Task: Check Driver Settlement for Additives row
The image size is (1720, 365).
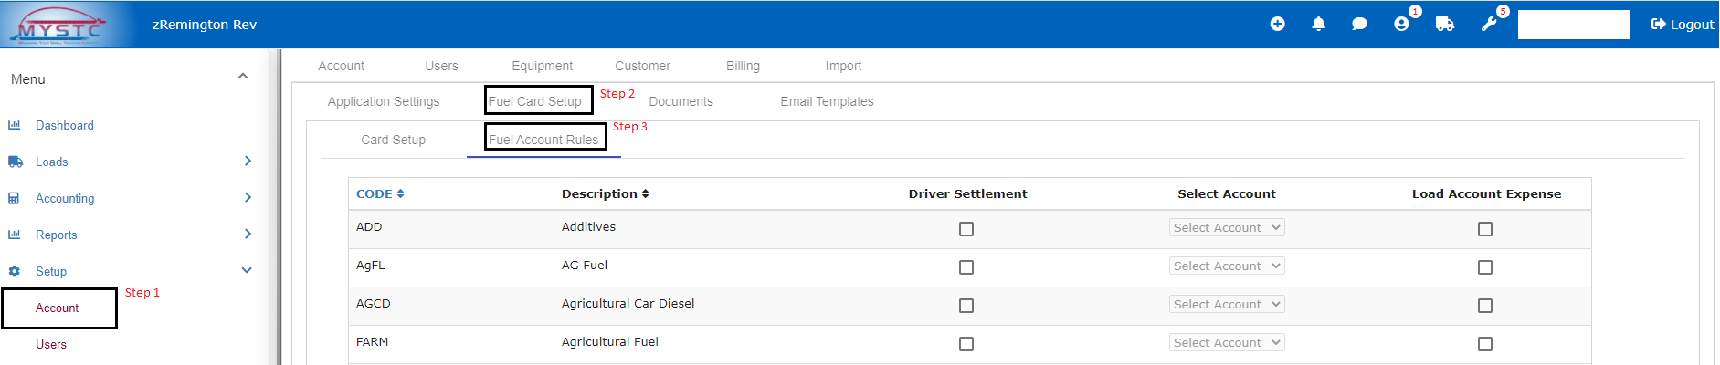Action: click(966, 229)
